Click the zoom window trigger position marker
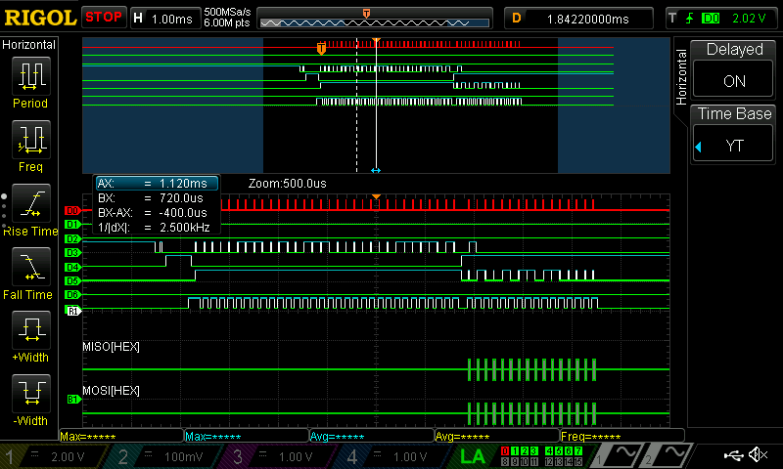The image size is (783, 469). 376,196
